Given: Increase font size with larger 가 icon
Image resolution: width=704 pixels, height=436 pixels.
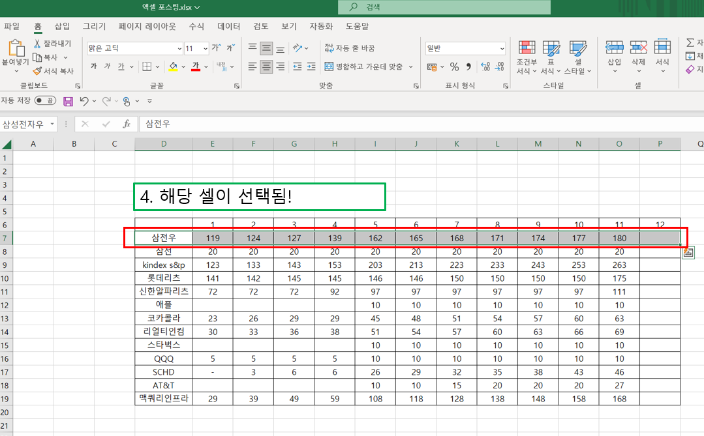Looking at the screenshot, I should (217, 48).
